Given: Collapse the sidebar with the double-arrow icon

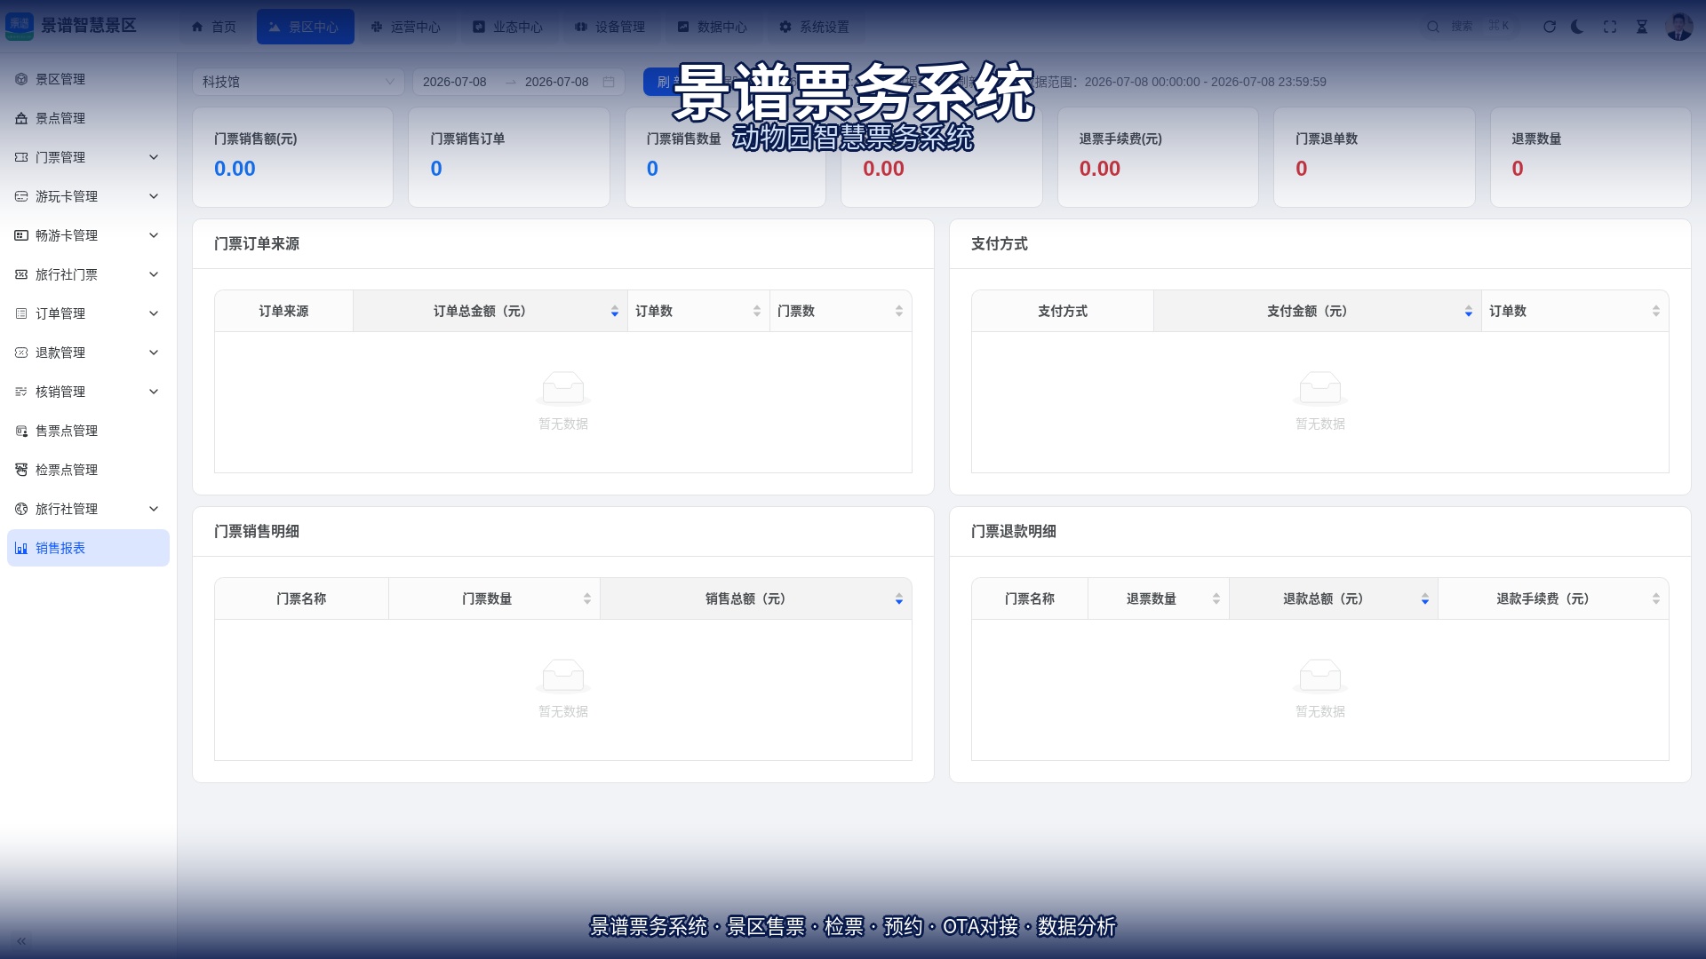Looking at the screenshot, I should coord(21,941).
